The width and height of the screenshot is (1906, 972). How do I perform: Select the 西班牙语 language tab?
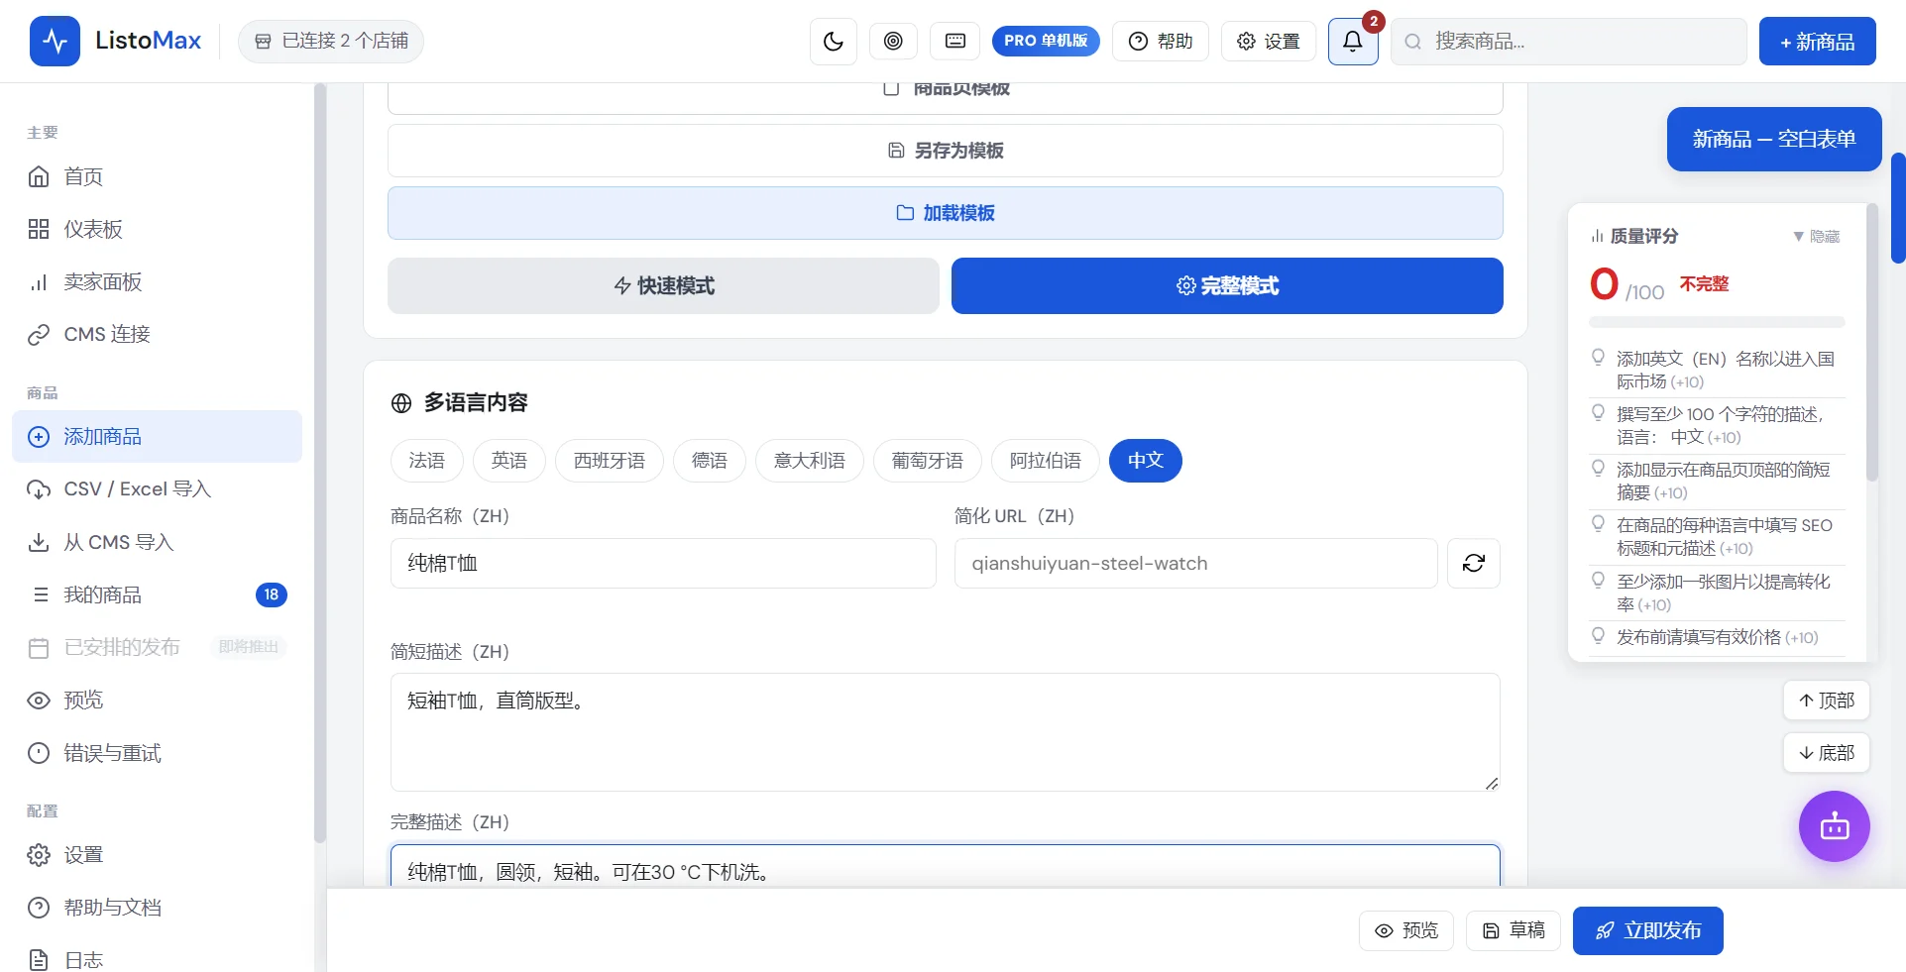pos(609,461)
